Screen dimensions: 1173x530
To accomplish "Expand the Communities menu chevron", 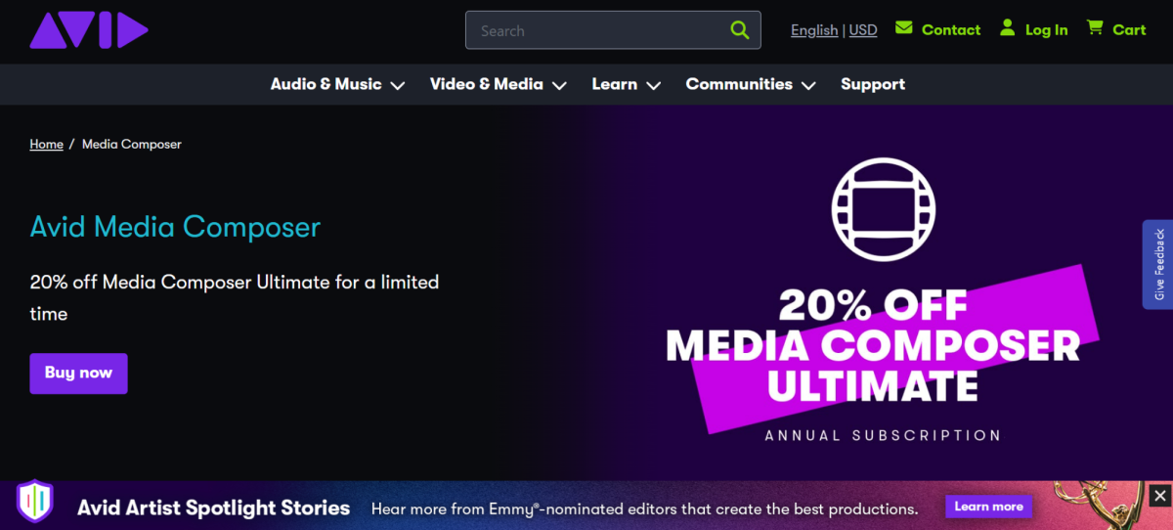I will [808, 86].
